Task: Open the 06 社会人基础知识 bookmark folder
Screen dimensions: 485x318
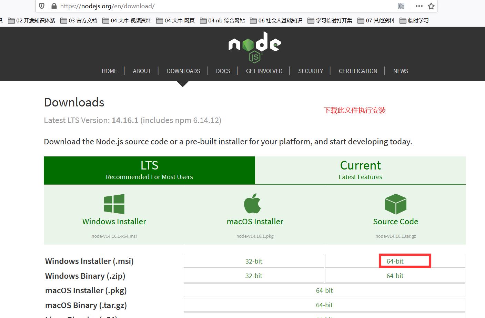Action: (276, 21)
